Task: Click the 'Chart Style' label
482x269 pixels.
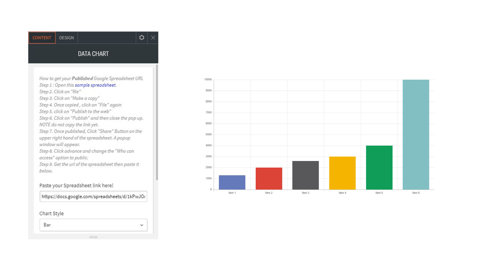Action: (51, 213)
